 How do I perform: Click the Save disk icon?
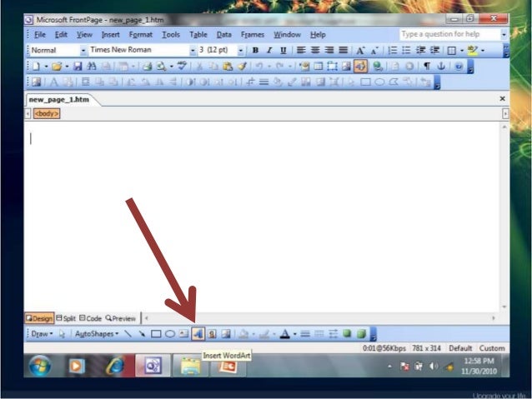tap(78, 66)
